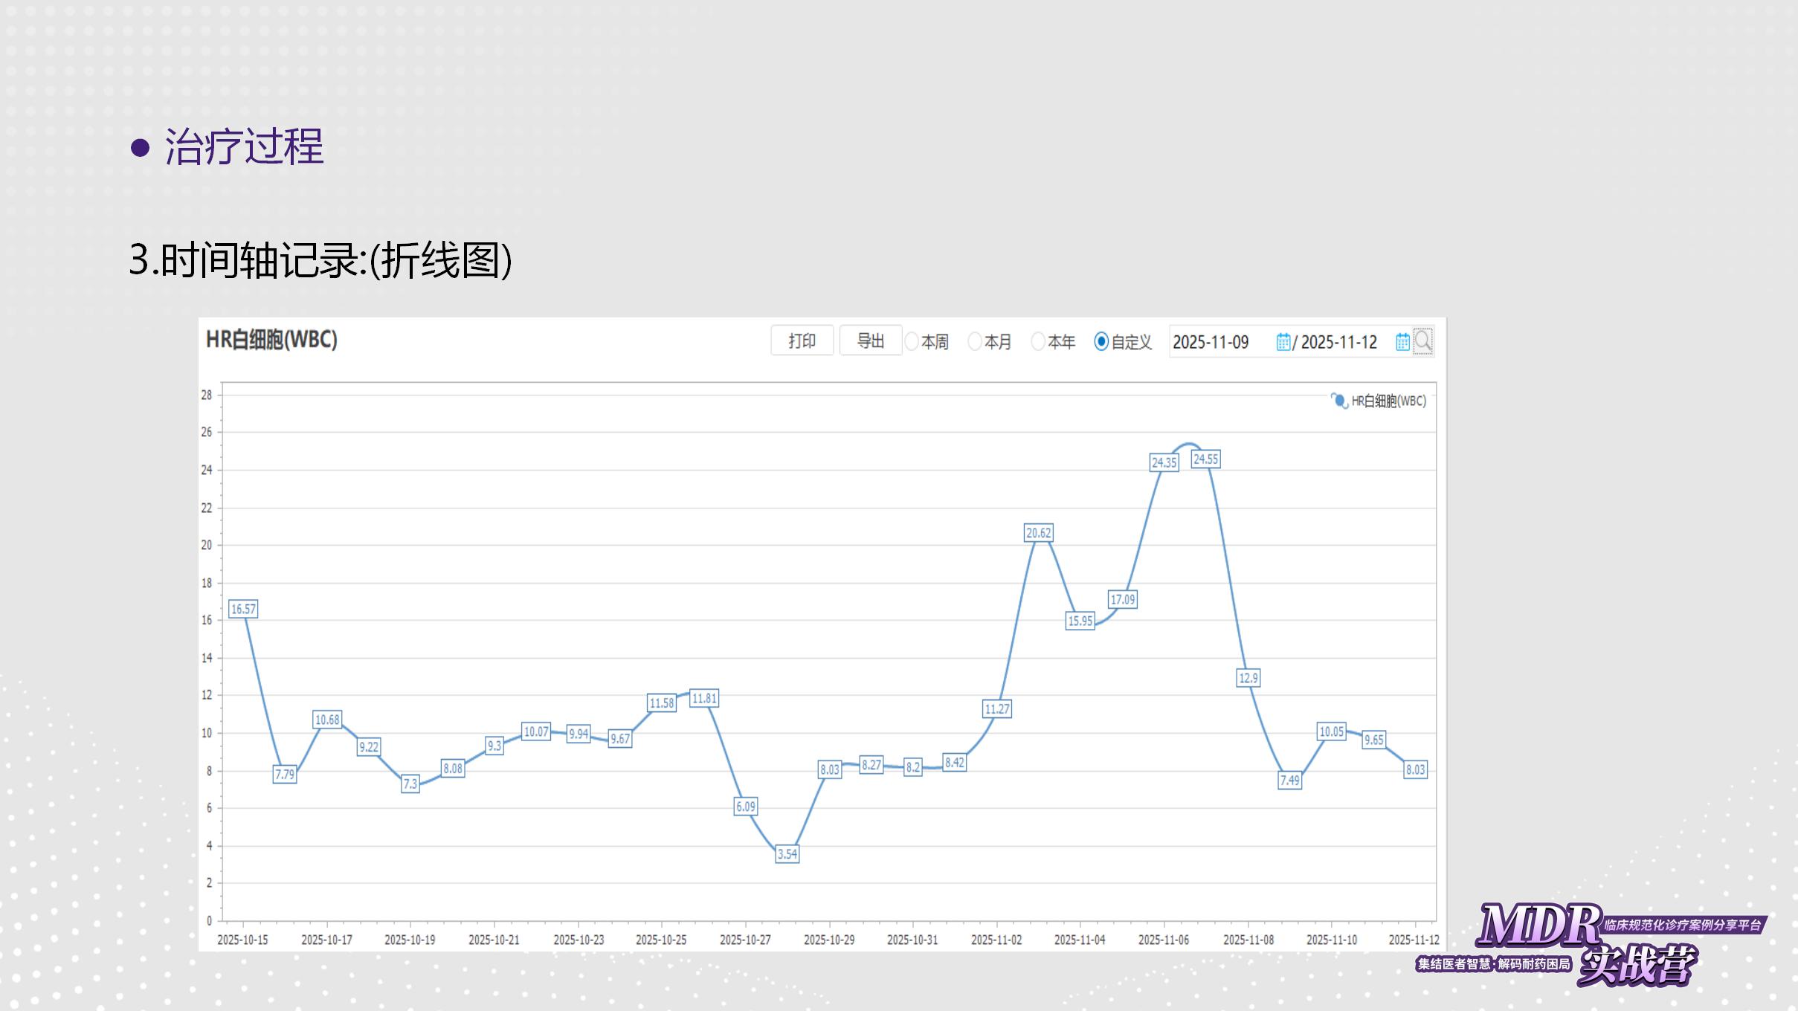The height and width of the screenshot is (1011, 1798).
Task: Click the data label 11.81
Action: click(x=703, y=699)
